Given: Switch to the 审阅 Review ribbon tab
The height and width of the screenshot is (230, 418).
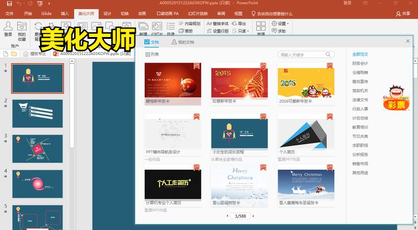Looking at the screenshot, I should pos(221,13).
